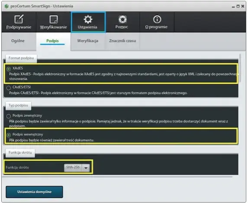Click the proCertum SmartSign logo icon

click(x=6, y=6)
